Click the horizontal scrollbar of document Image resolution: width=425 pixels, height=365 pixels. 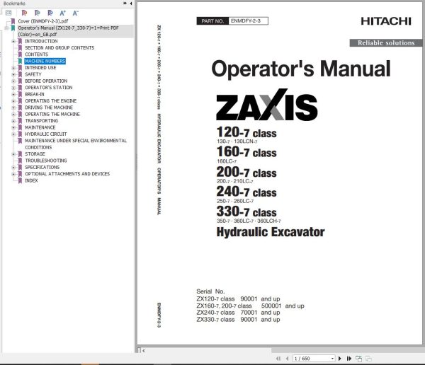pyautogui.click(x=348, y=350)
